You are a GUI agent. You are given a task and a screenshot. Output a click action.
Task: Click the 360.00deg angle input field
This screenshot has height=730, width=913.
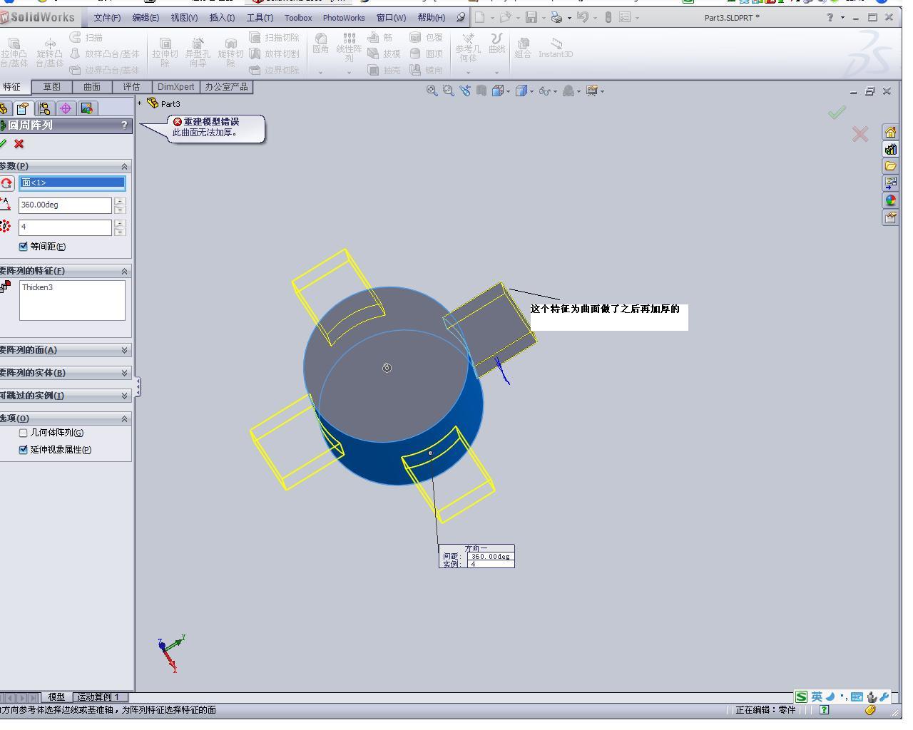pos(65,205)
